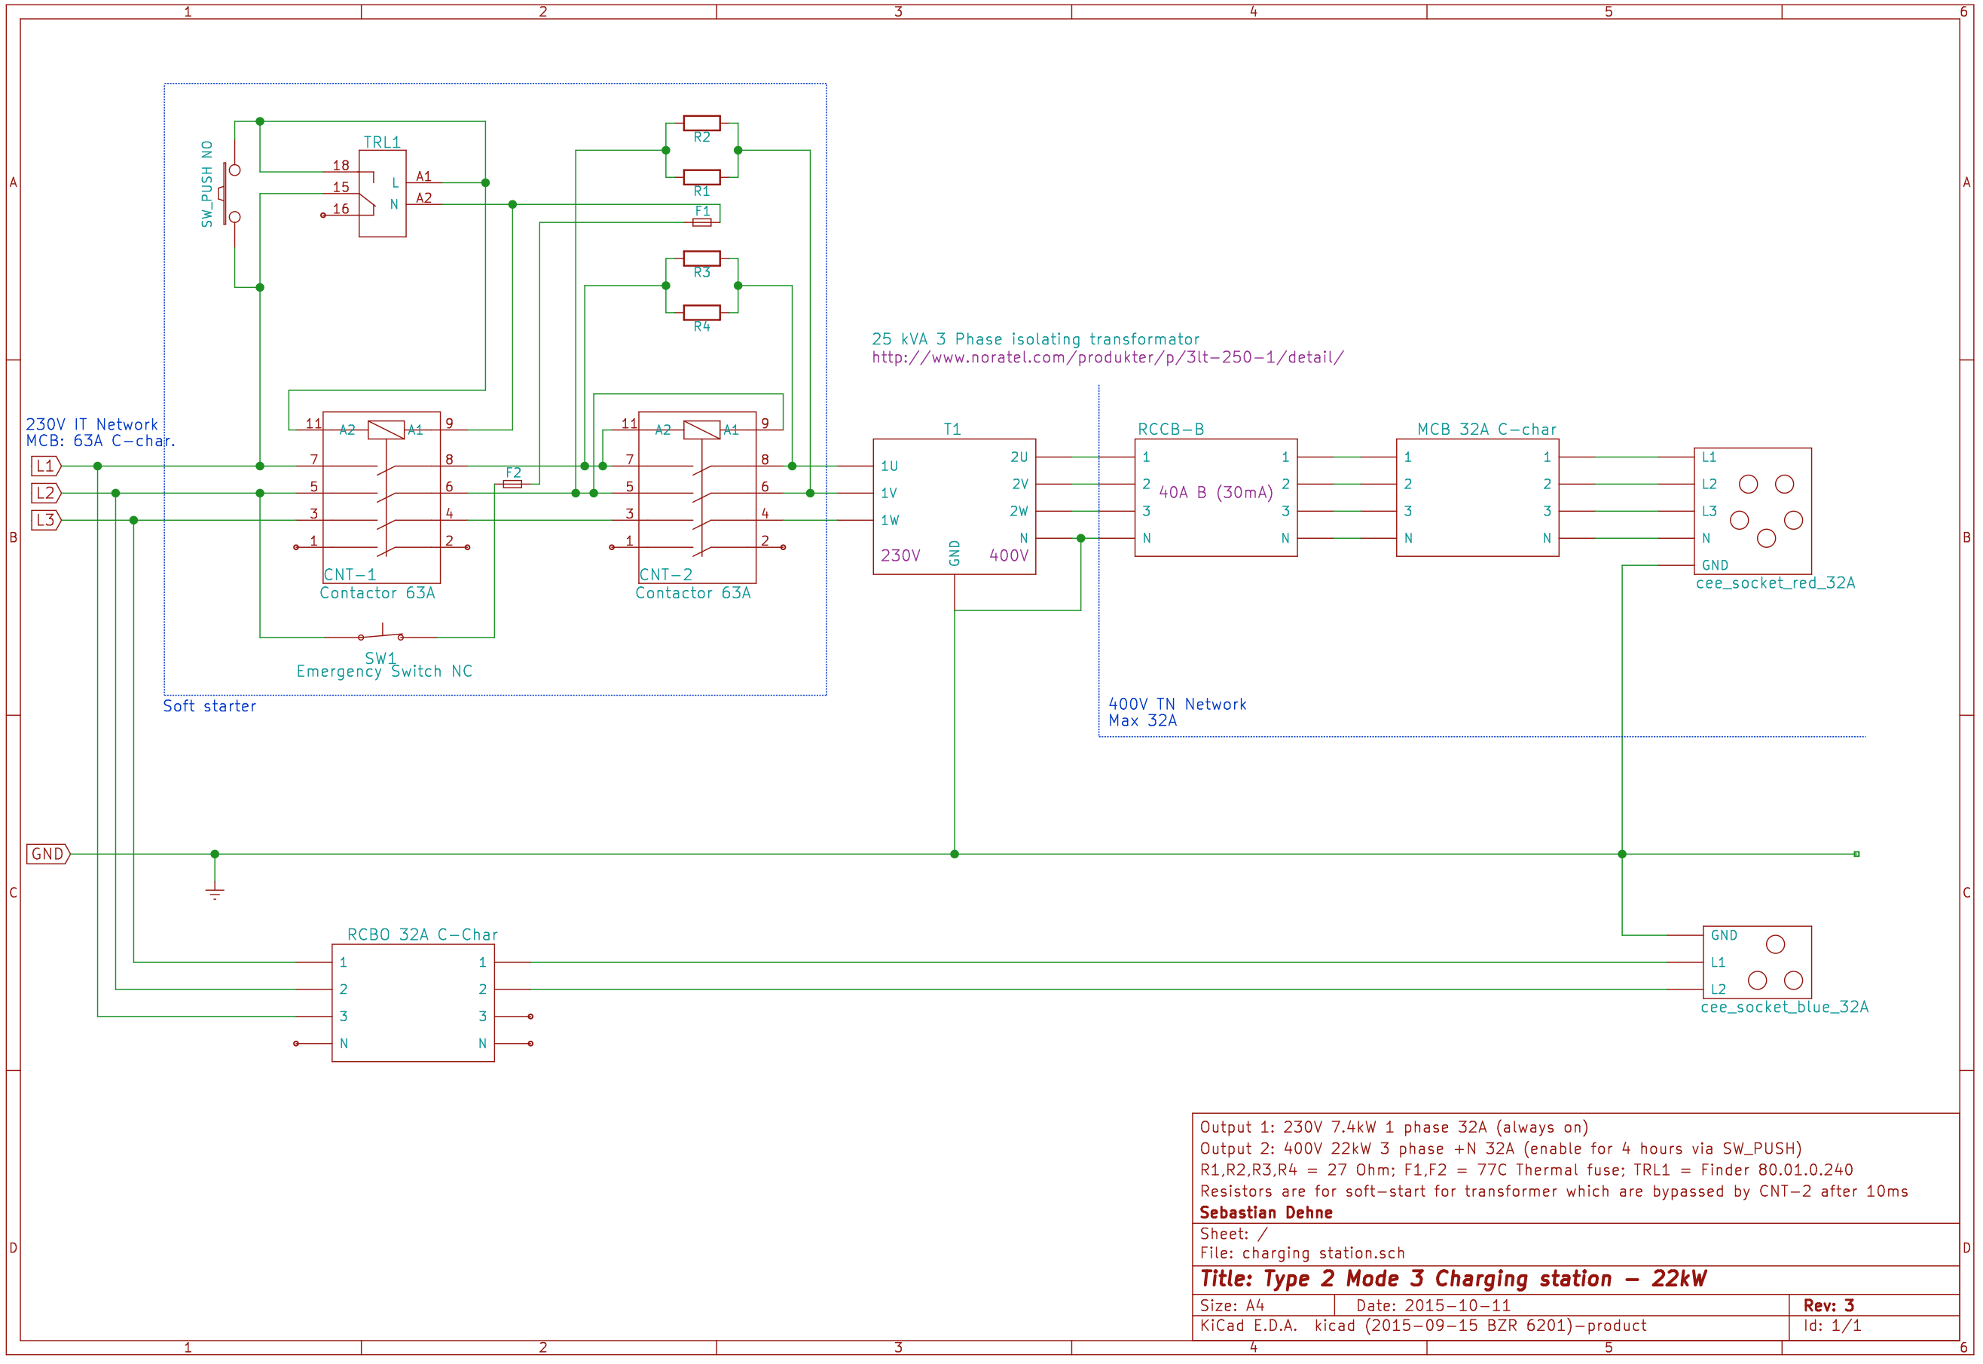Click 'Contactor 63A' under CNT-2
The height and width of the screenshot is (1364, 1983).
pos(693,593)
